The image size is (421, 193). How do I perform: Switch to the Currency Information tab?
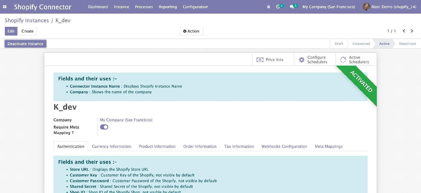112,146
